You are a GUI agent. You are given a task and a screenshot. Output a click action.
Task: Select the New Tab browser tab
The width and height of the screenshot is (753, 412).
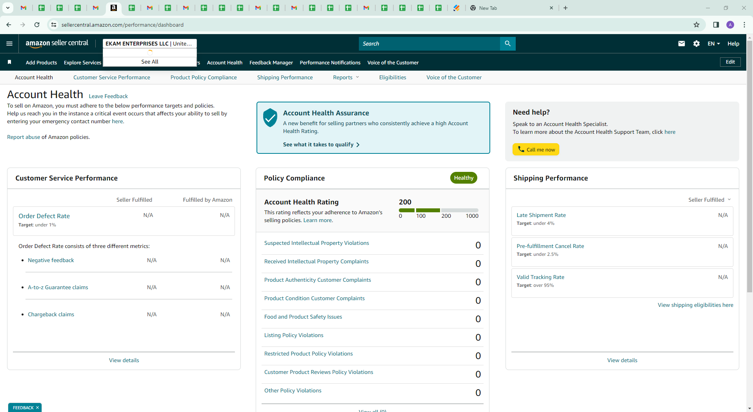click(x=511, y=8)
